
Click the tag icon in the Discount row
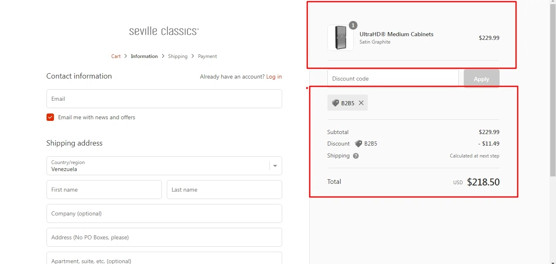pos(358,144)
